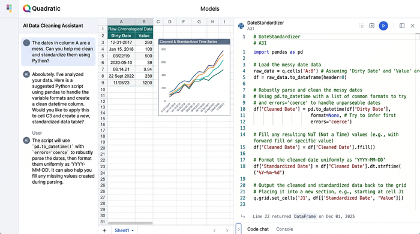The height and width of the screenshot is (234, 420).
Task: Click the Models file title
Action: click(x=210, y=9)
